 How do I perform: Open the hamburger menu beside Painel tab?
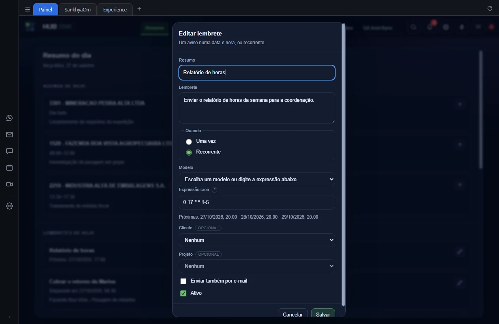27,9
